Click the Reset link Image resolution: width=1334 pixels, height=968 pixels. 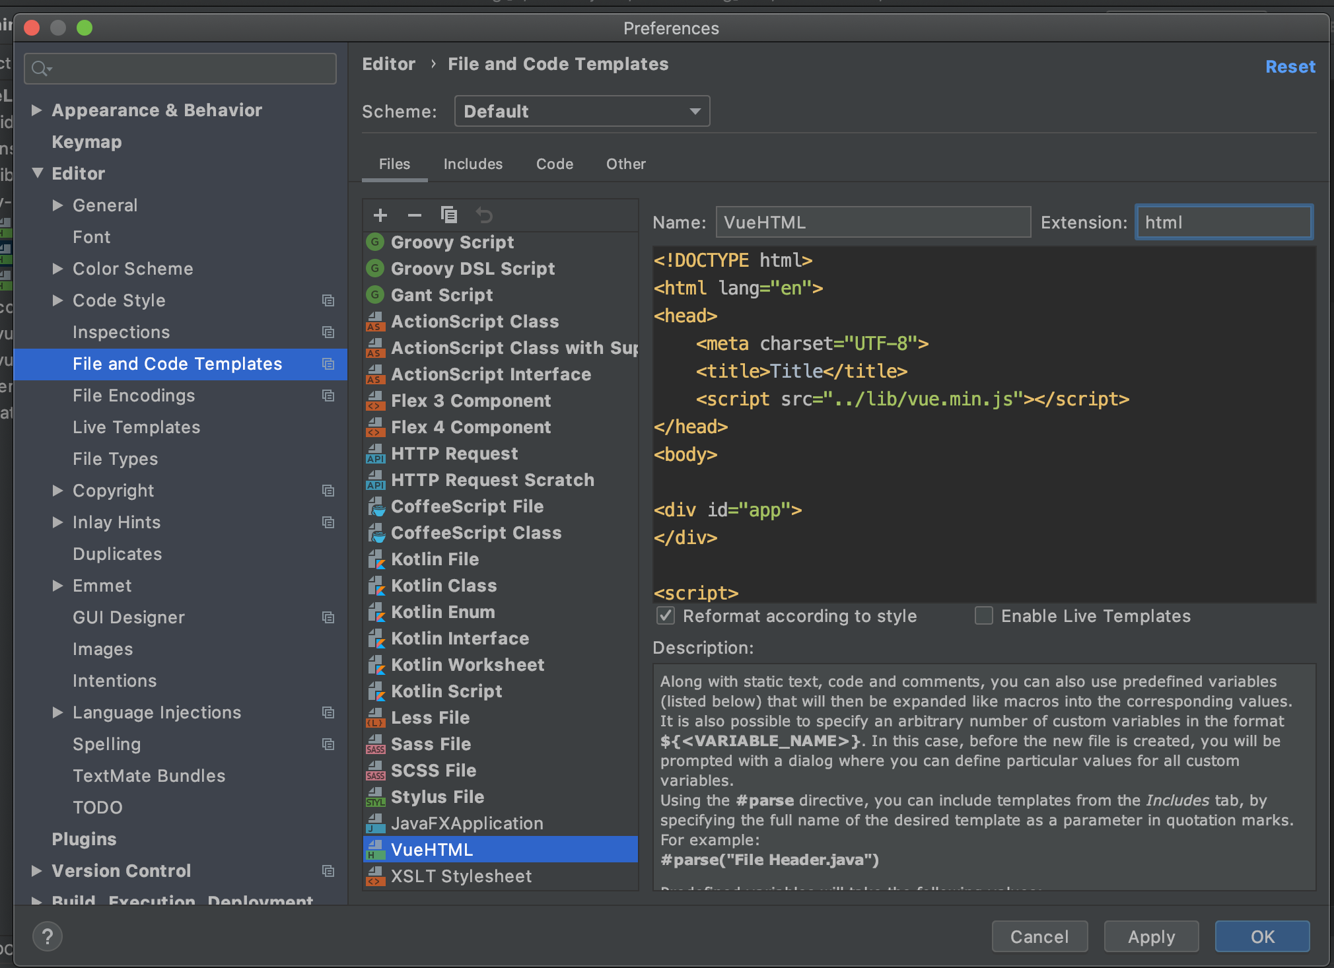1290,67
